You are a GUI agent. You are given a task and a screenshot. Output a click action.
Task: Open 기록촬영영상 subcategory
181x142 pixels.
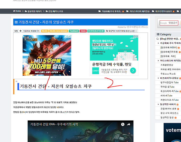[167, 65]
